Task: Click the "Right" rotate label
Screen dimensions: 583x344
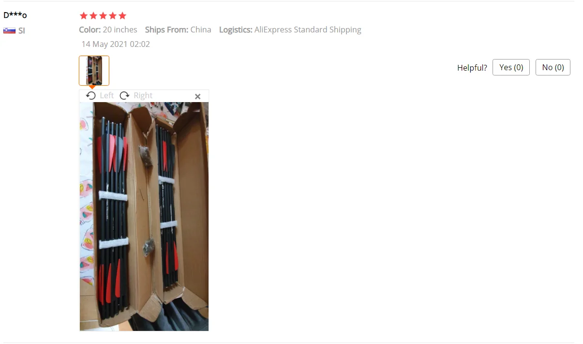Action: 143,95
